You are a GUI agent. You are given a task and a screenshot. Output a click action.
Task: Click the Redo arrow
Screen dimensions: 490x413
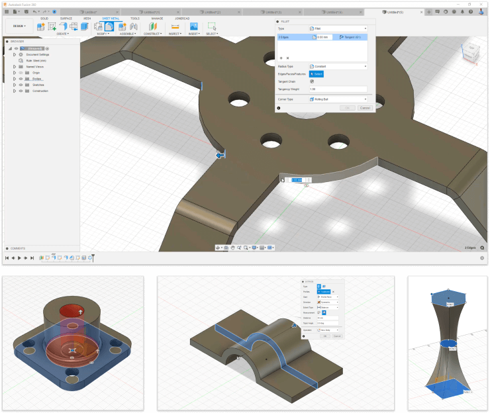[x=44, y=12]
